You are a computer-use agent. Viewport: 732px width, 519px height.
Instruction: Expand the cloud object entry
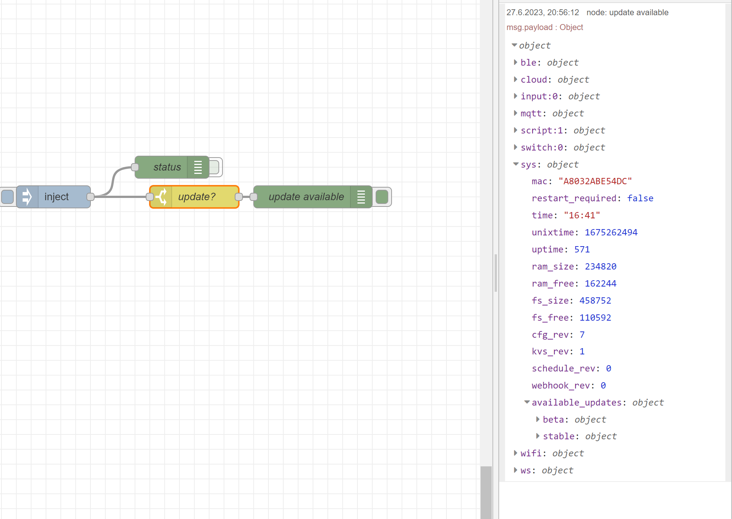[515, 80]
